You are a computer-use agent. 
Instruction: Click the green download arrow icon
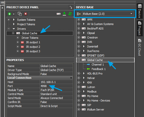64,14
